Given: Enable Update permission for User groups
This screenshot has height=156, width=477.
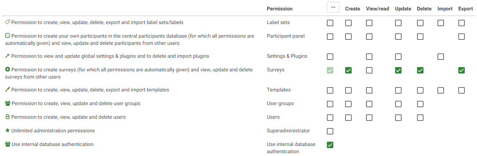Looking at the screenshot, I should click(398, 104).
